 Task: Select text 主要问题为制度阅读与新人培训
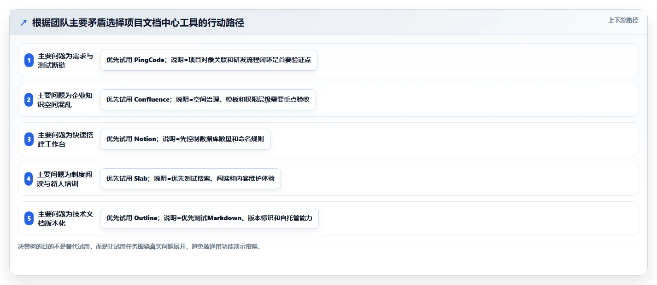(x=65, y=179)
